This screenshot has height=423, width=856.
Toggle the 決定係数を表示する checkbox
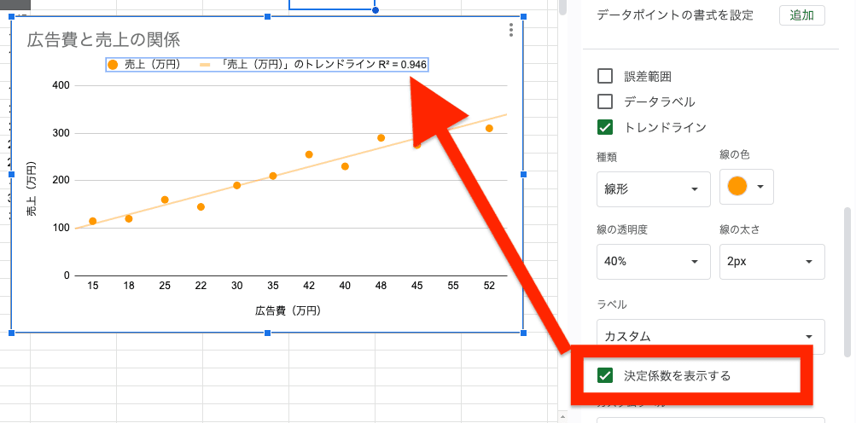606,375
